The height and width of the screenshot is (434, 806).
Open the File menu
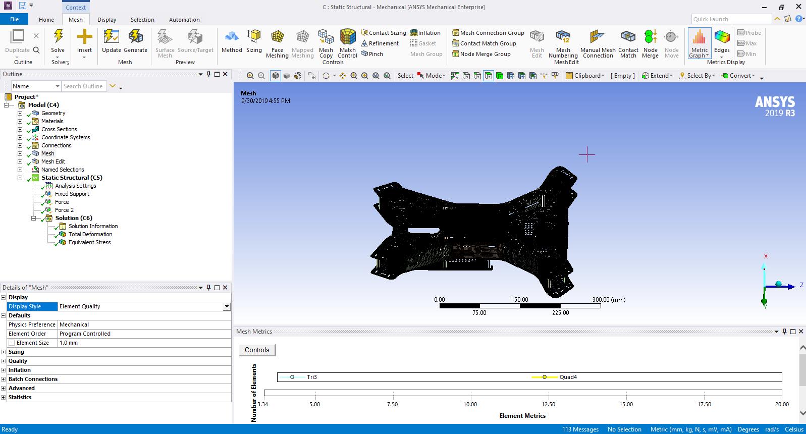coord(14,19)
